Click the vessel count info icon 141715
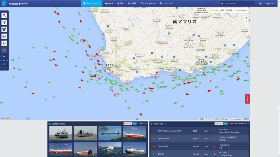This screenshot has height=157, width=280. pyautogui.click(x=1, y=60)
